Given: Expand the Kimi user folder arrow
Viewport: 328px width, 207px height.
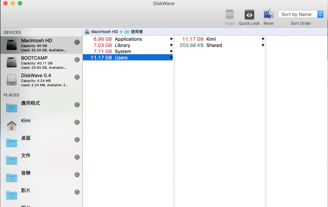Looking at the screenshot, I should pyautogui.click(x=263, y=39).
